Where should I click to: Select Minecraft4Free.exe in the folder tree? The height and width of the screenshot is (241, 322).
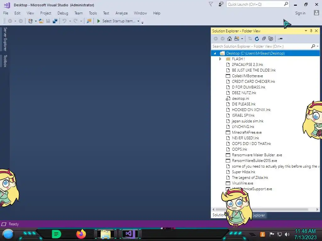click(247, 132)
